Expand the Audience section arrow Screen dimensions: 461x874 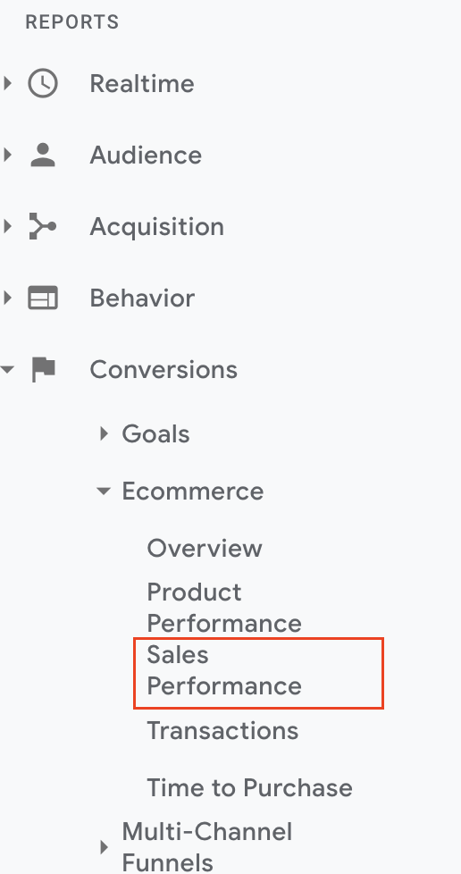[x=7, y=155]
